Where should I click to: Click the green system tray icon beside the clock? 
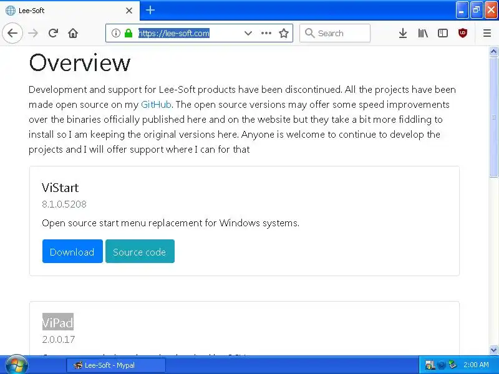point(452,365)
